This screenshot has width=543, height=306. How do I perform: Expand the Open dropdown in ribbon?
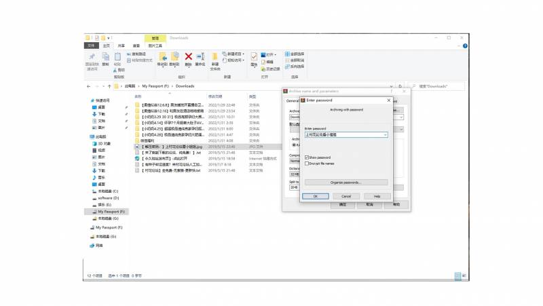pos(271,54)
